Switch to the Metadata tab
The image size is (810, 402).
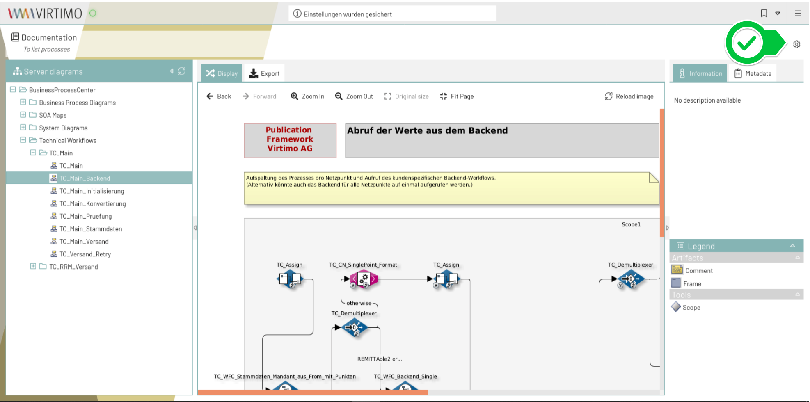(x=753, y=73)
